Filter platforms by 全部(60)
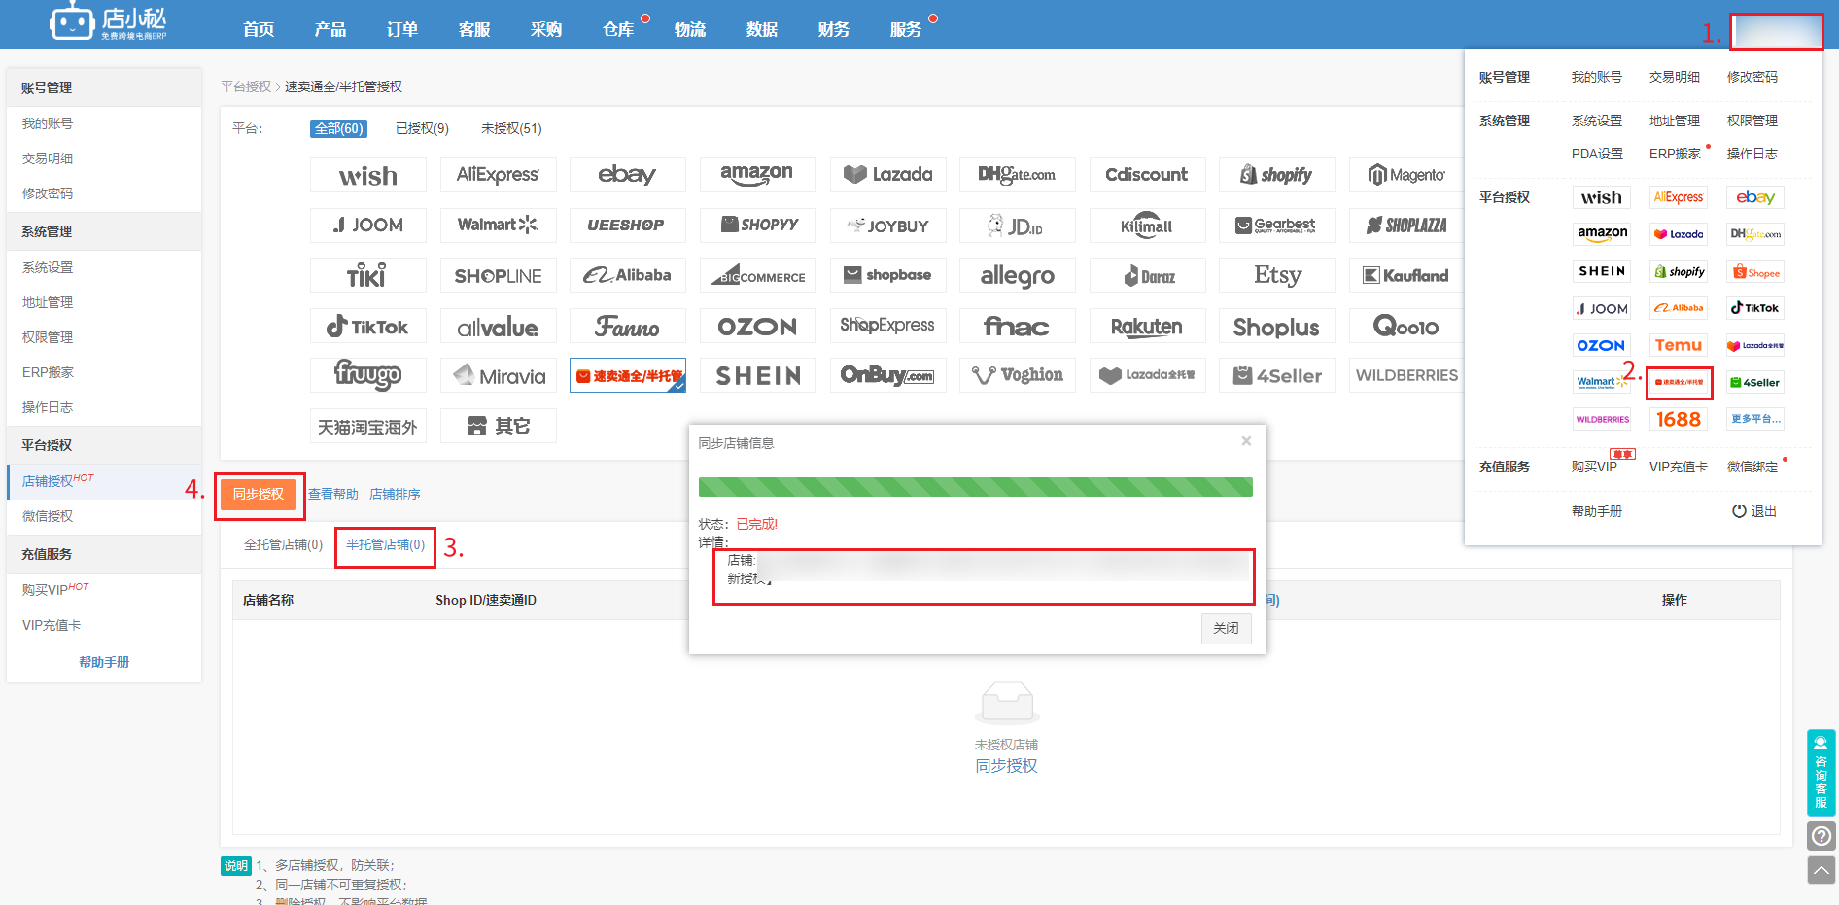1839x905 pixels. click(339, 128)
